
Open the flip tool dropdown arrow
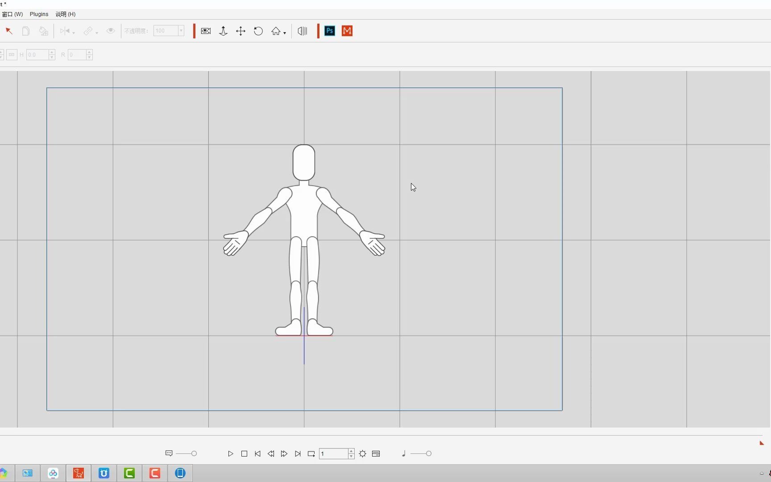74,33
